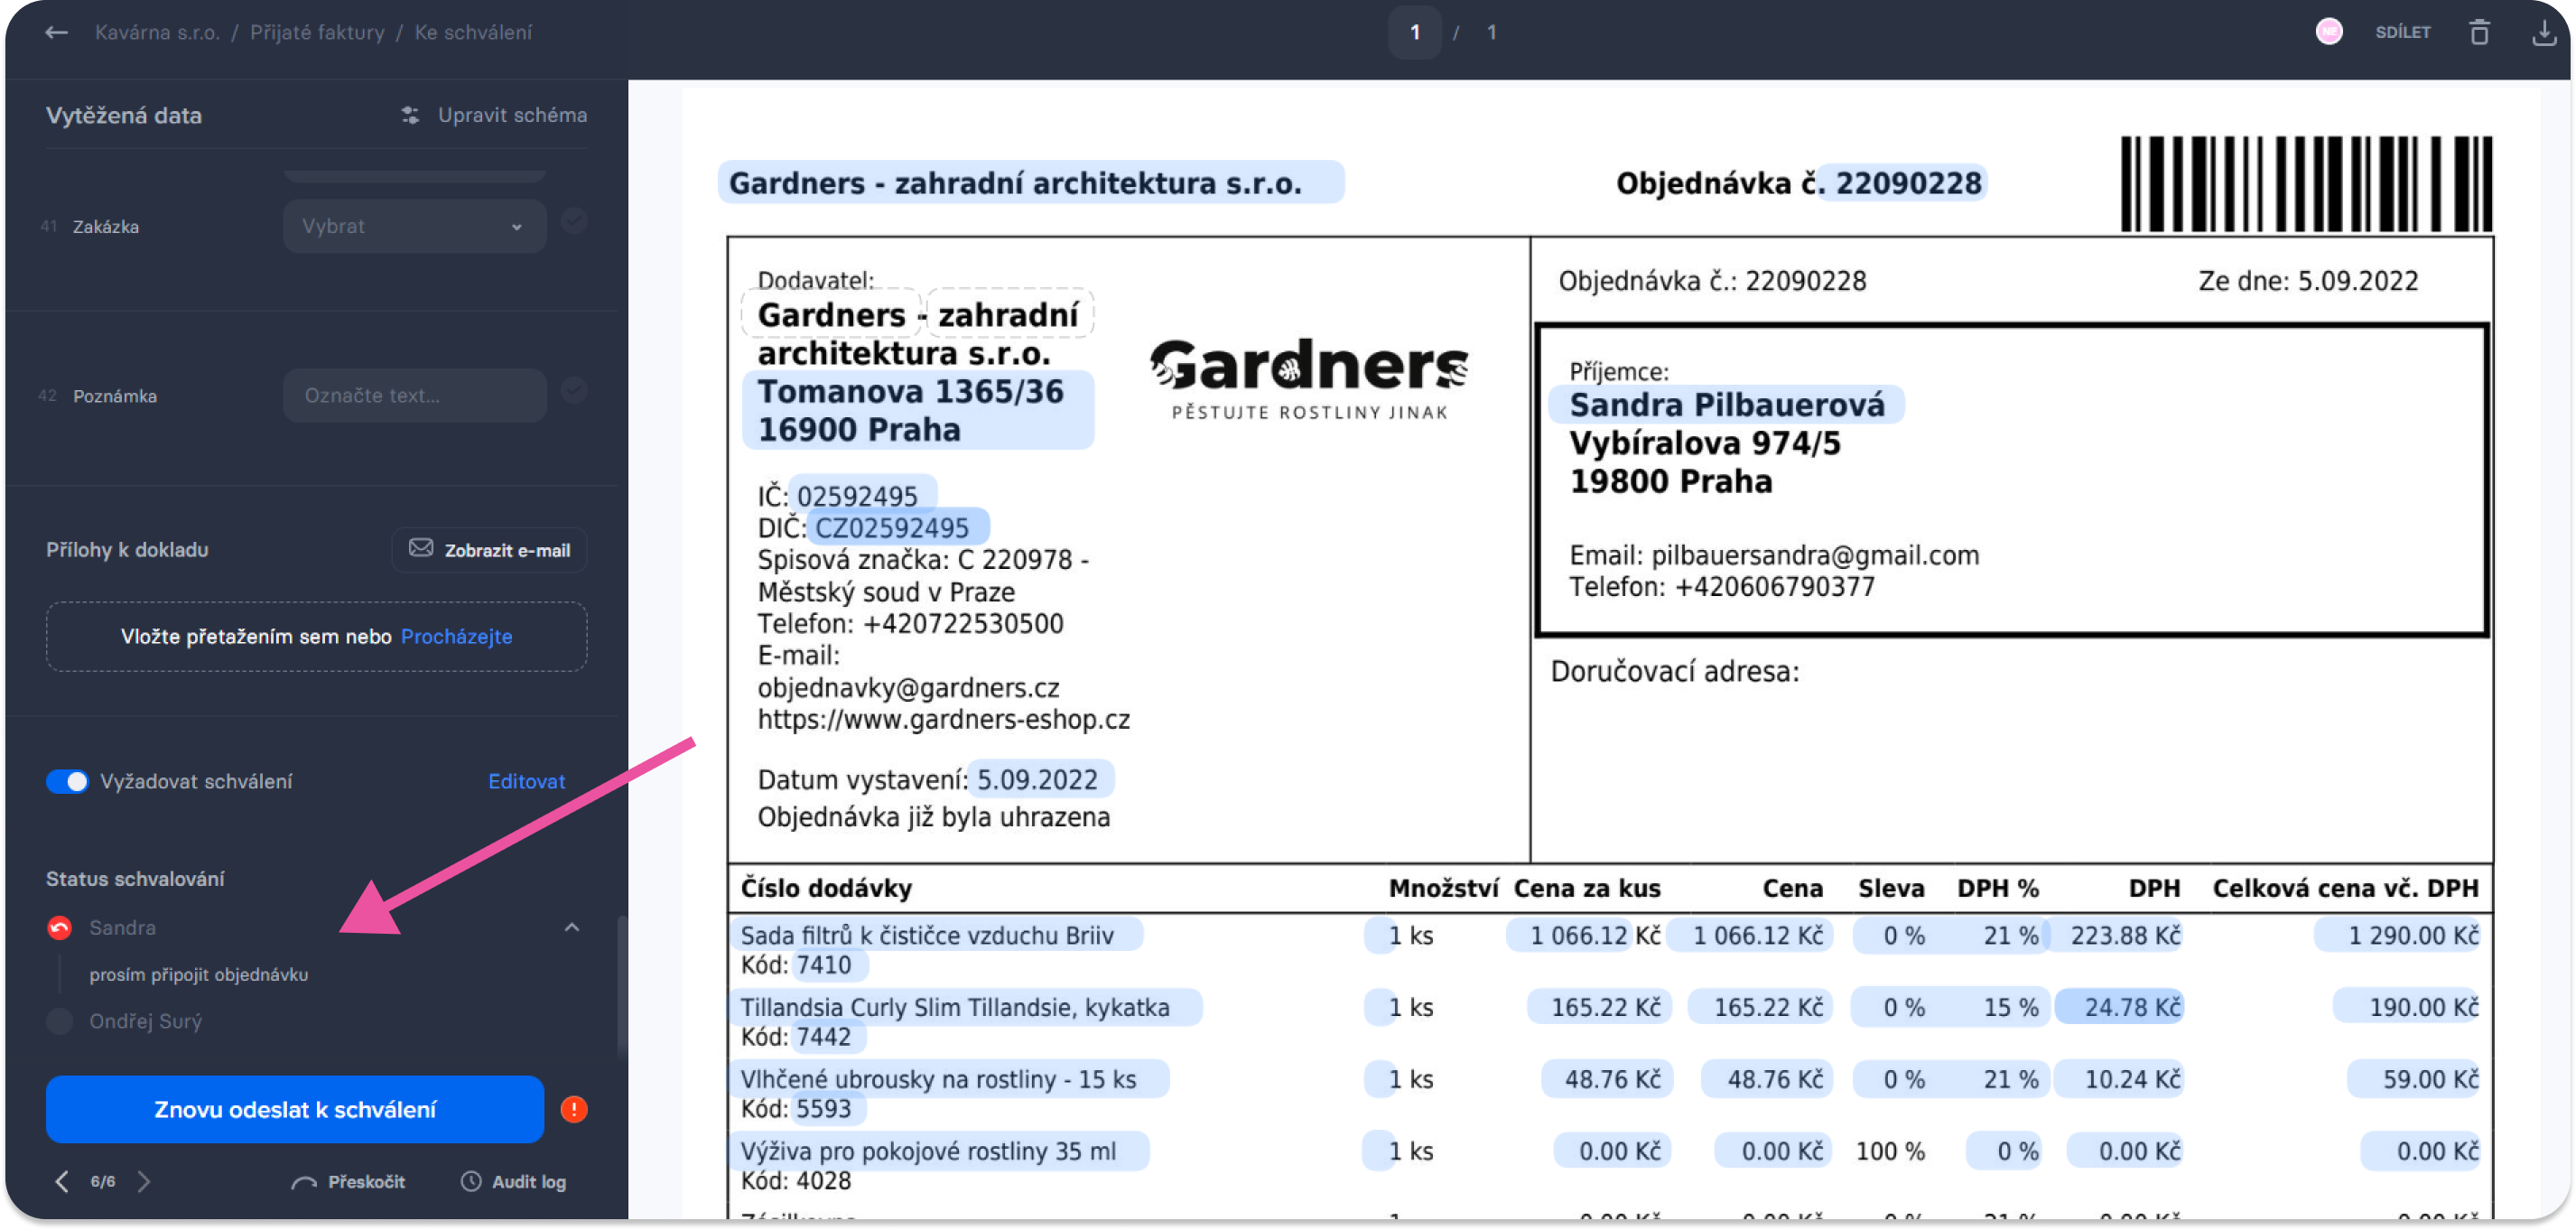Select item Tillandsia Curly Slim Tillandsie
Screen dimensions: 2576x1230
pos(963,1007)
